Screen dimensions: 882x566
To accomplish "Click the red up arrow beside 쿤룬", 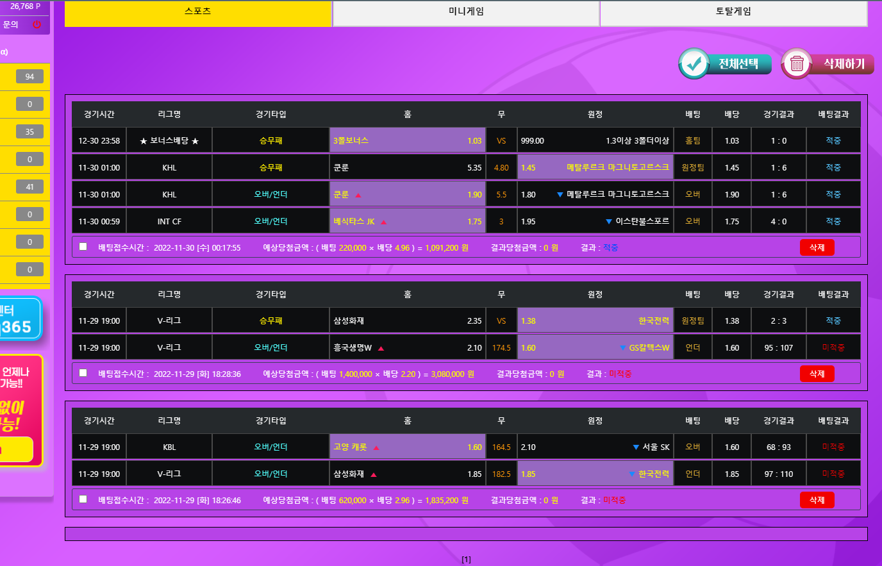I will coord(358,195).
